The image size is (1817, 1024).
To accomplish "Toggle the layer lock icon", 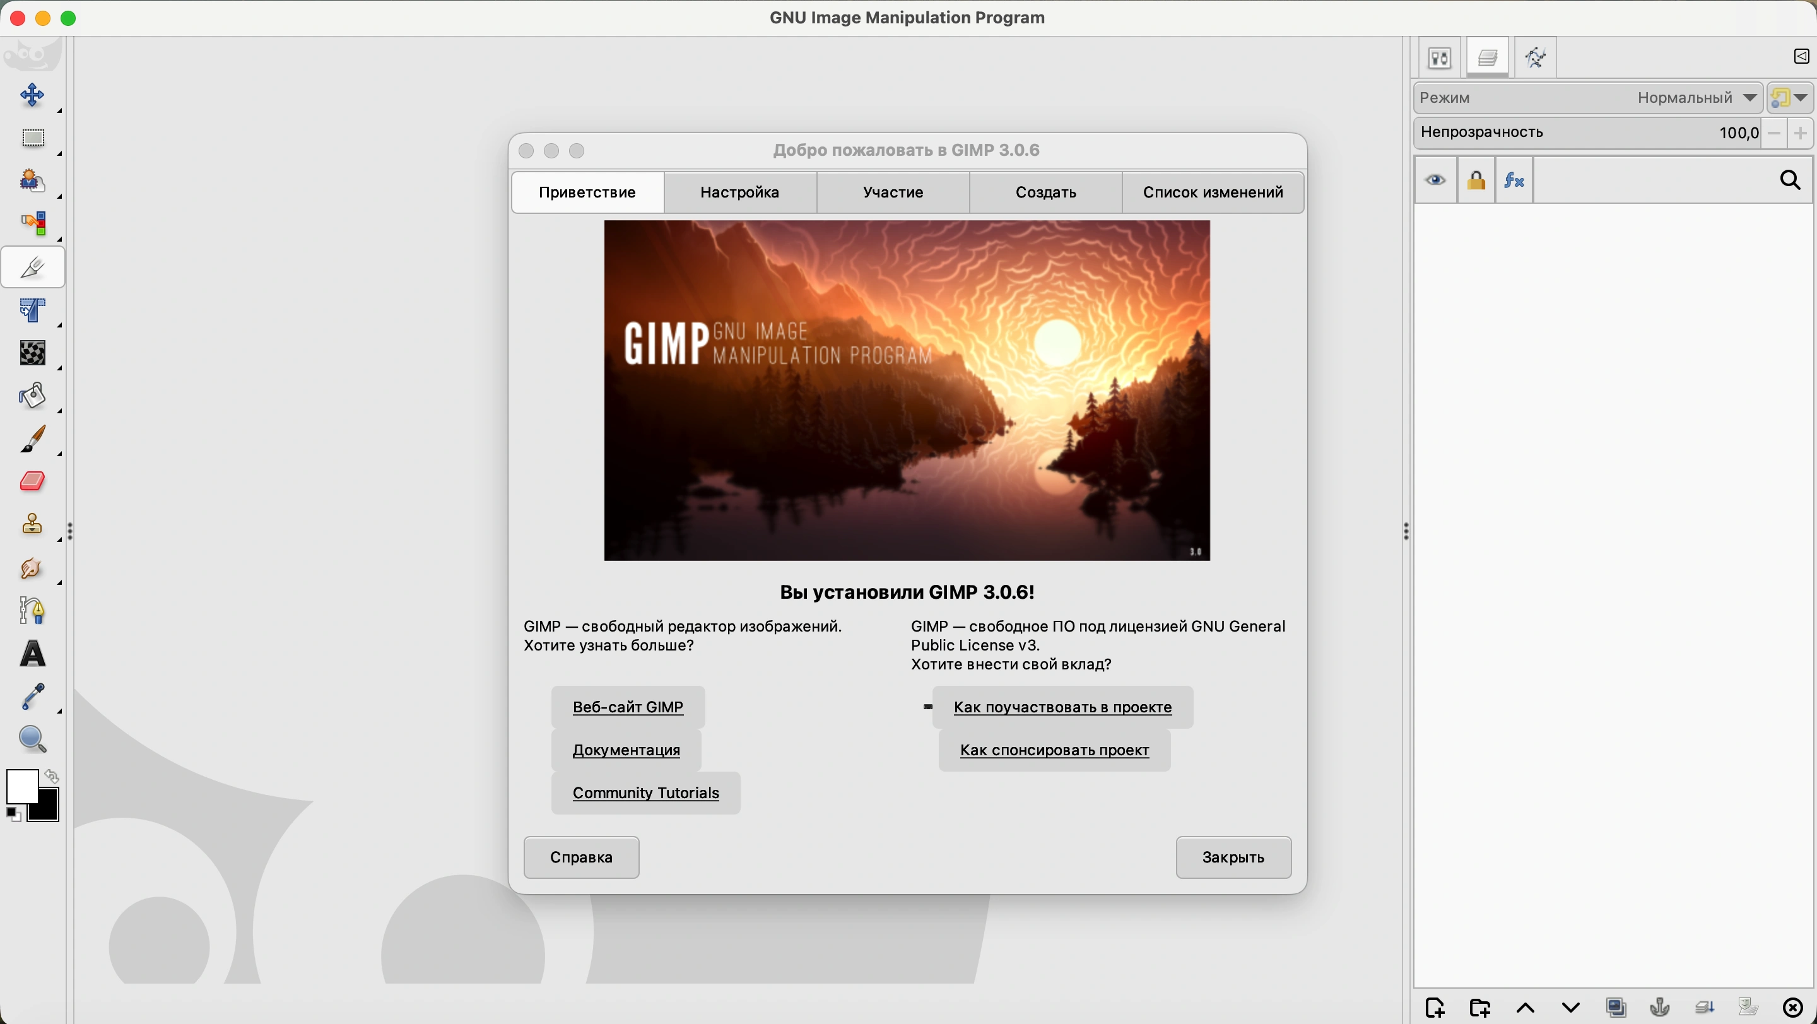I will point(1476,180).
